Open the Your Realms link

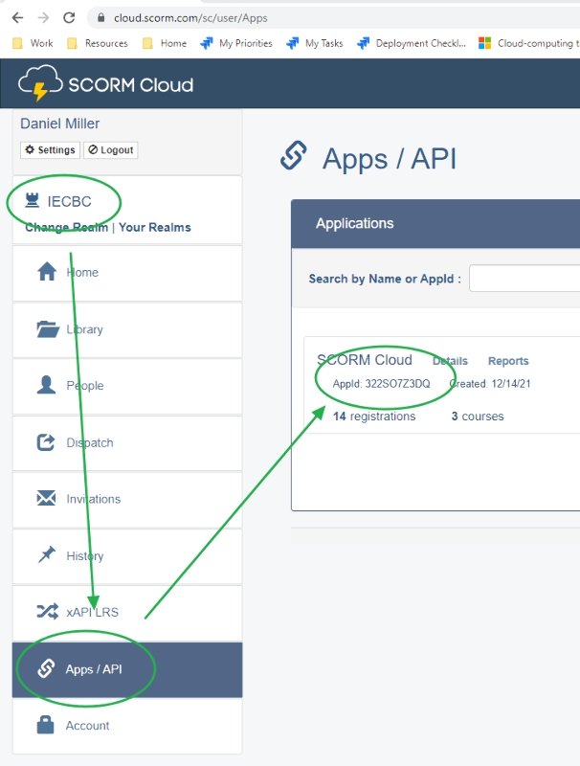155,228
